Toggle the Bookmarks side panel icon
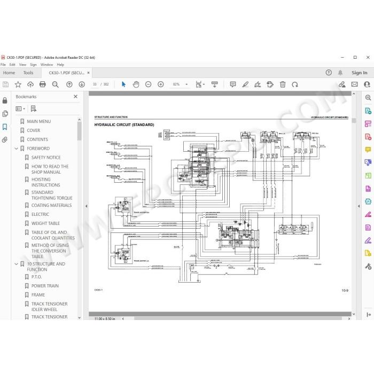 click(5, 127)
